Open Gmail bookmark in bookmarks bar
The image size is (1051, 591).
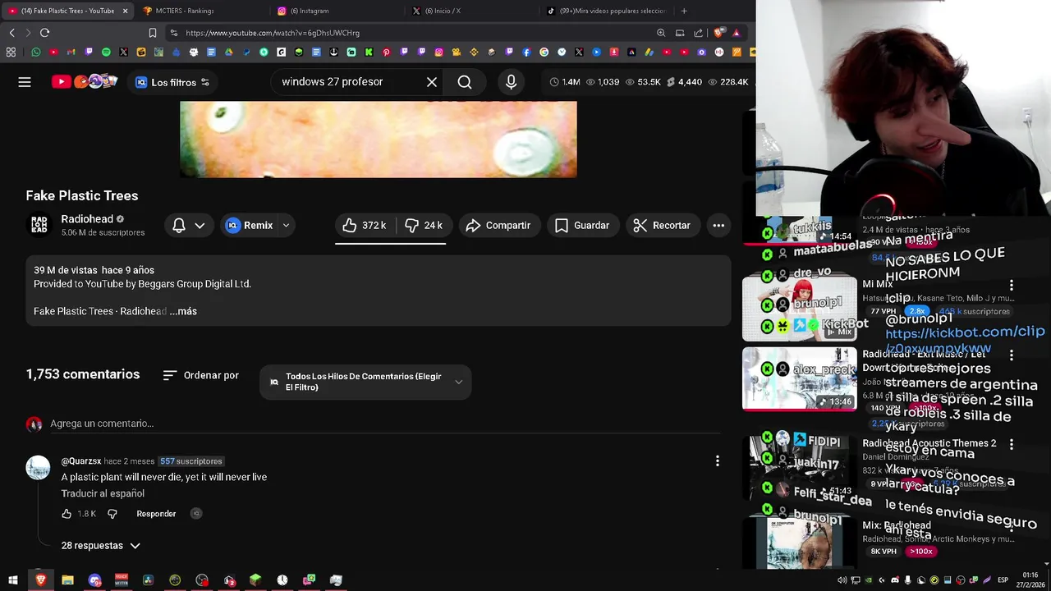tap(71, 52)
